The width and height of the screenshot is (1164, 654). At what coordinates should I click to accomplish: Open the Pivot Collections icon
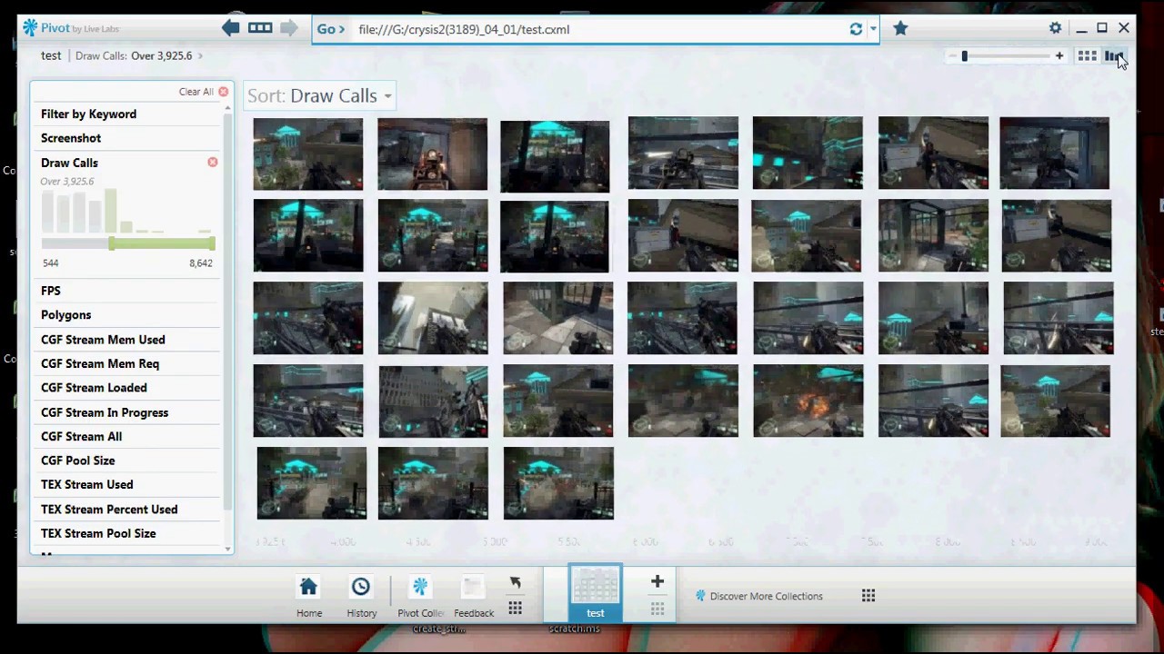(x=420, y=597)
